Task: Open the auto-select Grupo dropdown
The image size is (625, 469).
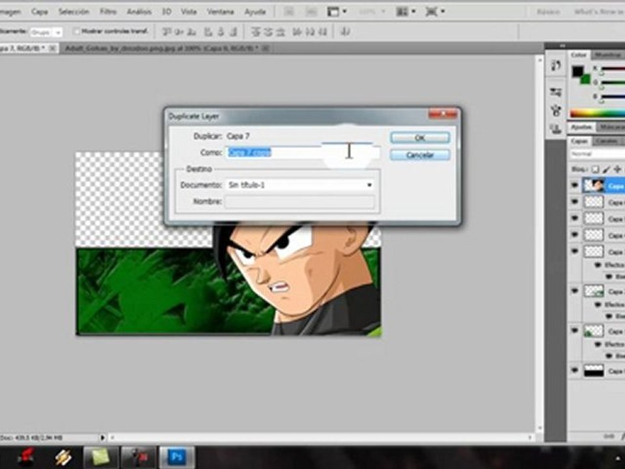Action: (x=46, y=32)
